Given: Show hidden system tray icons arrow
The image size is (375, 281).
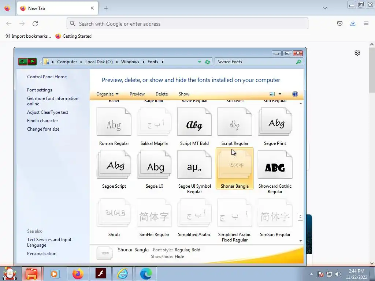Looking at the screenshot, I should click(311, 274).
